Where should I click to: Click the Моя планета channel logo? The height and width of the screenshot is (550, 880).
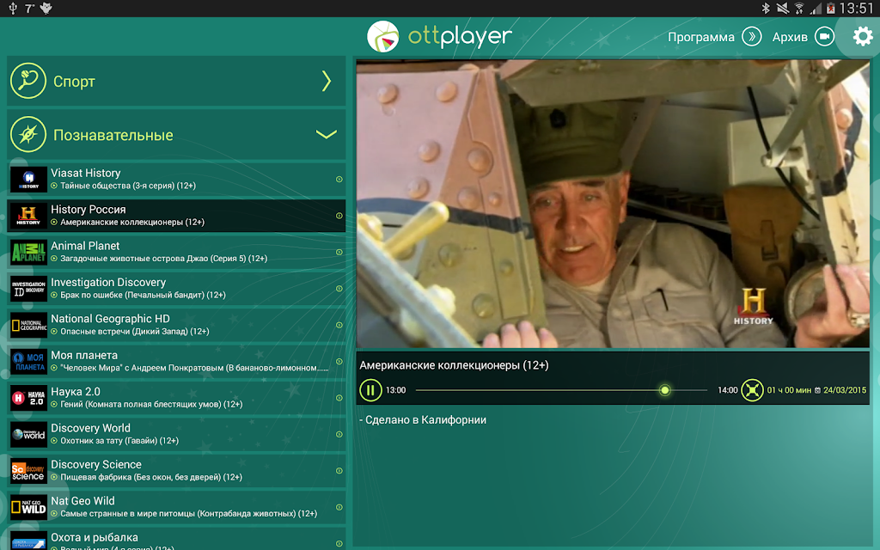(28, 362)
